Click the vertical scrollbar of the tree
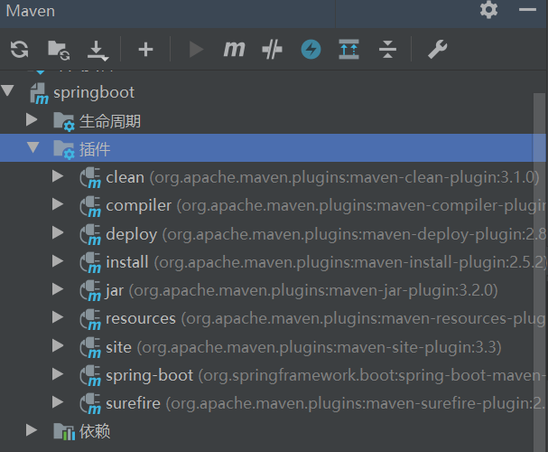 540,272
